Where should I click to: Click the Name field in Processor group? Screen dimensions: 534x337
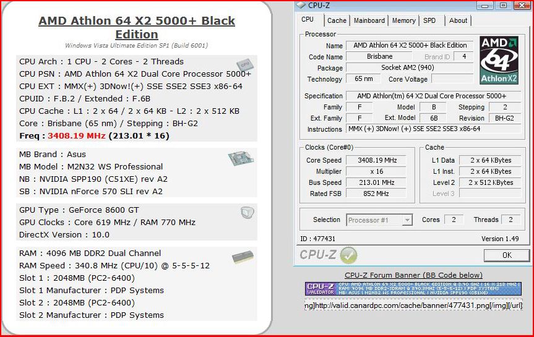point(410,45)
